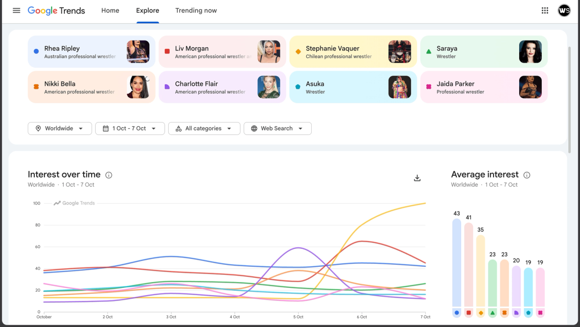
Task: Switch to the Explore tab
Action: (x=147, y=11)
